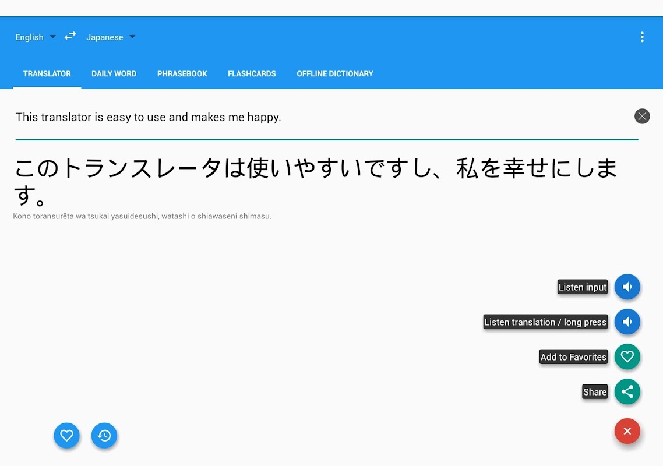The height and width of the screenshot is (466, 663).
Task: Switch to the Daily Word tab
Action: click(x=114, y=73)
